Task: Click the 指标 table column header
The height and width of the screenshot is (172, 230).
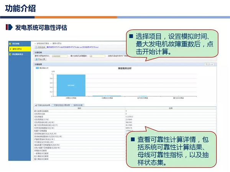Action: pyautogui.click(x=79, y=108)
